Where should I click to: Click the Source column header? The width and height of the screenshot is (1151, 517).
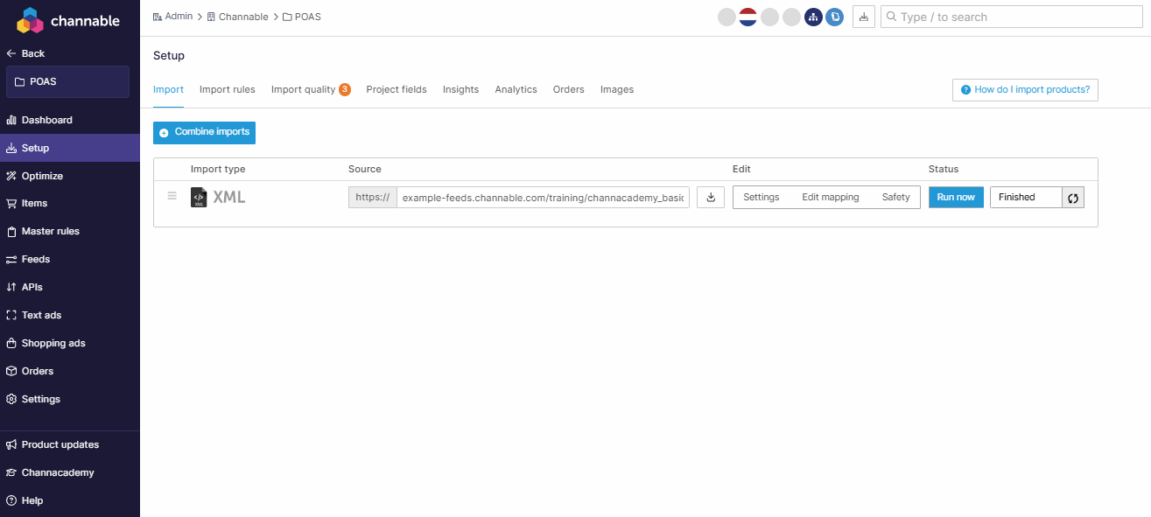point(365,169)
